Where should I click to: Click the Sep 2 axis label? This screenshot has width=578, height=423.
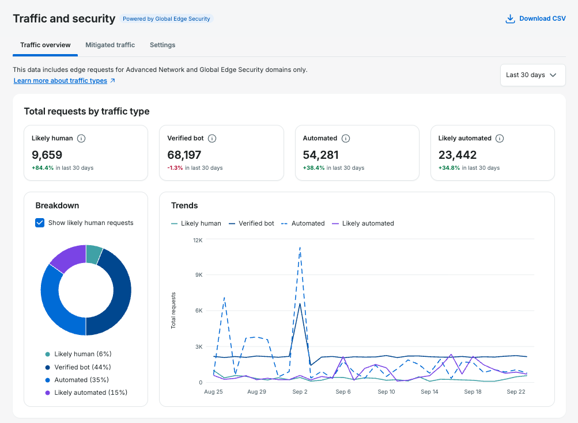point(300,392)
